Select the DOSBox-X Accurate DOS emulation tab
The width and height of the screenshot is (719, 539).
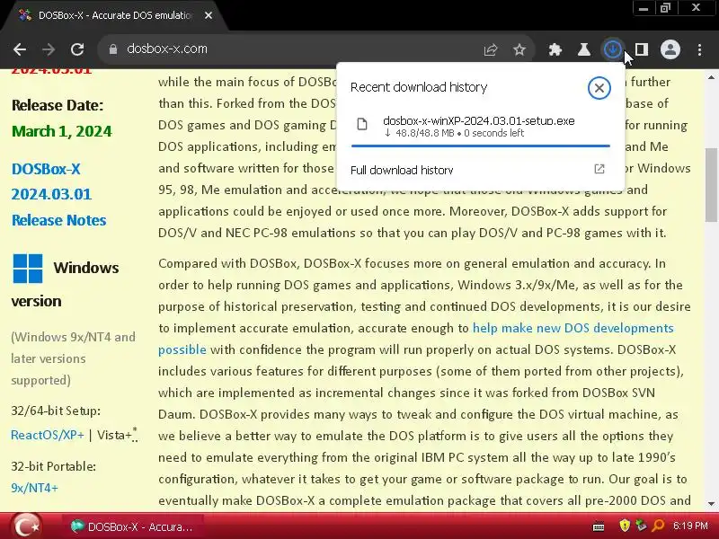(x=115, y=15)
